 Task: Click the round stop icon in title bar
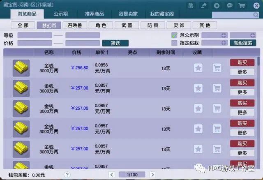pyautogui.click(x=217, y=6)
